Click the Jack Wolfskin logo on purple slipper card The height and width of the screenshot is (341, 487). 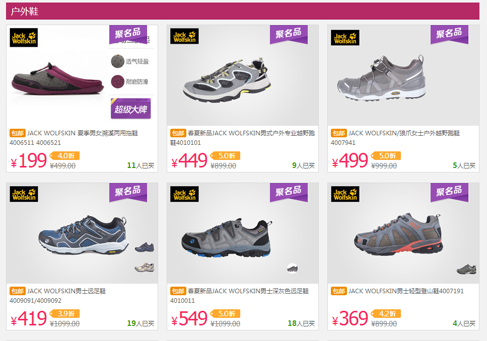point(24,38)
